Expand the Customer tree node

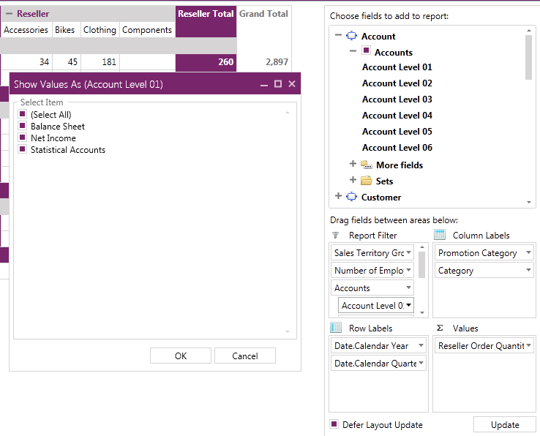(338, 196)
